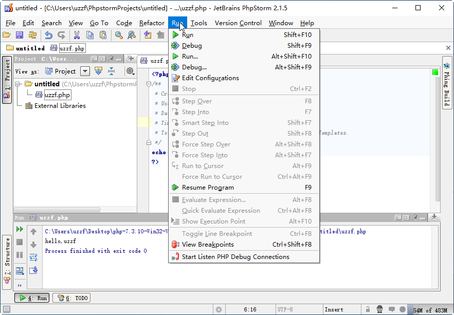Image resolution: width=454 pixels, height=315 pixels.
Task: Select Edit Configurations from Run menu
Action: (244, 78)
